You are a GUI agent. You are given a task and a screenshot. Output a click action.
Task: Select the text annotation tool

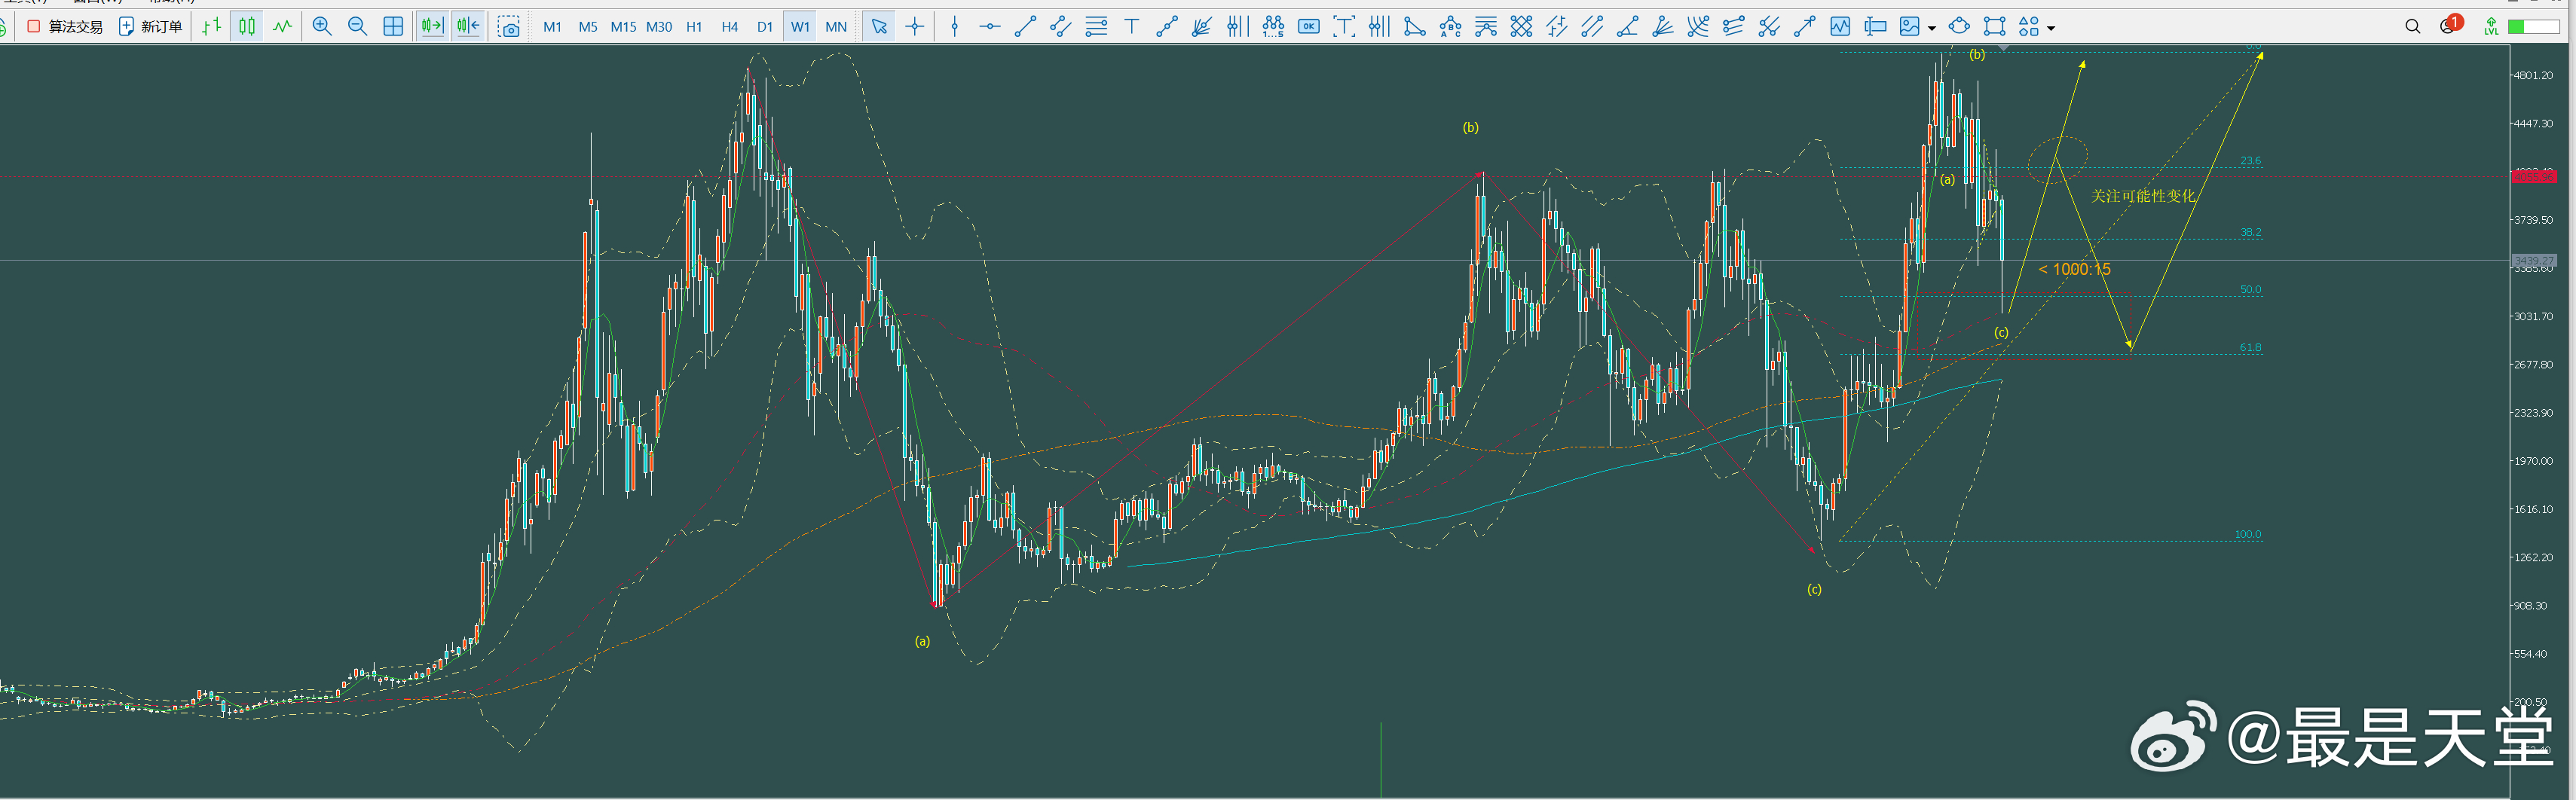coord(1131,26)
